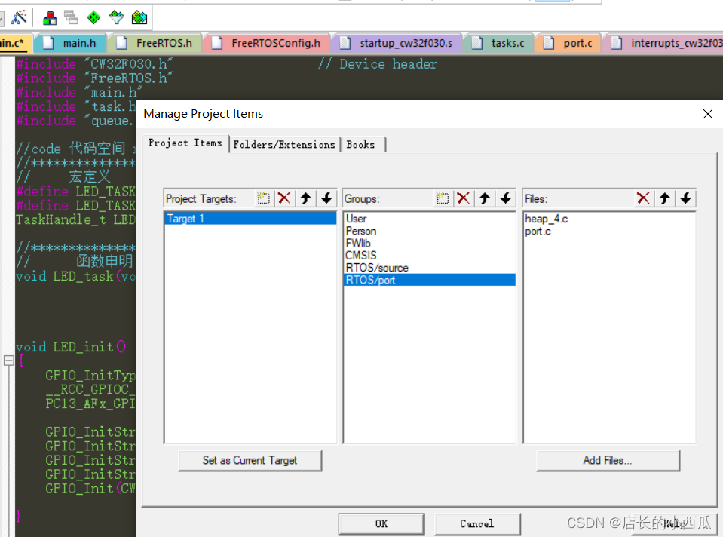Remove the selected file from Files list
This screenshot has height=537, width=723.
pyautogui.click(x=643, y=198)
